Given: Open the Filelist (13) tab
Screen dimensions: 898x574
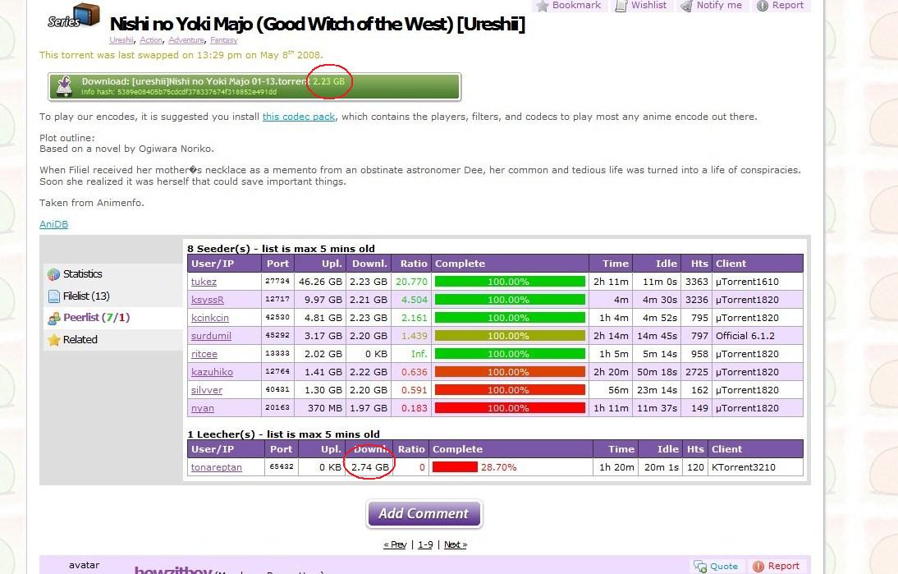Looking at the screenshot, I should click(112, 296).
